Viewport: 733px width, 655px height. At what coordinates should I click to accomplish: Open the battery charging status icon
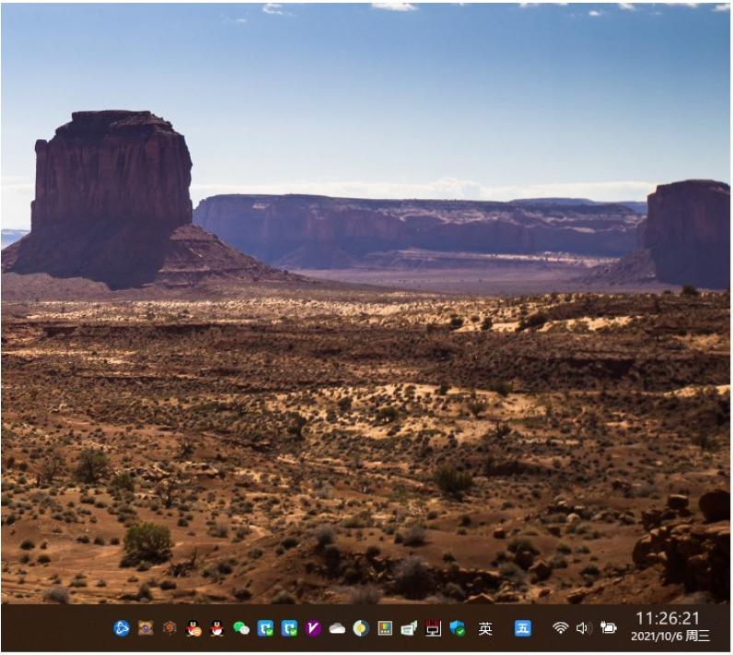click(608, 627)
